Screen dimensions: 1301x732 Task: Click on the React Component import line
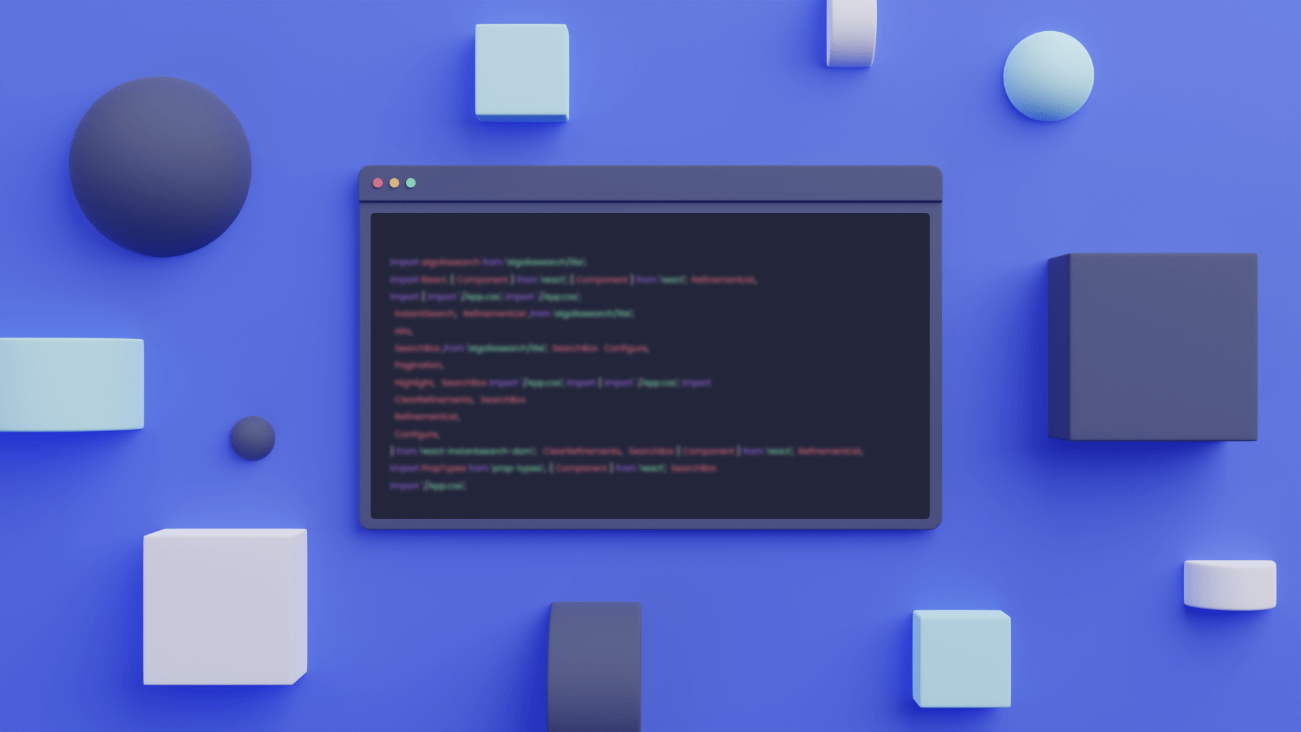pyautogui.click(x=574, y=280)
